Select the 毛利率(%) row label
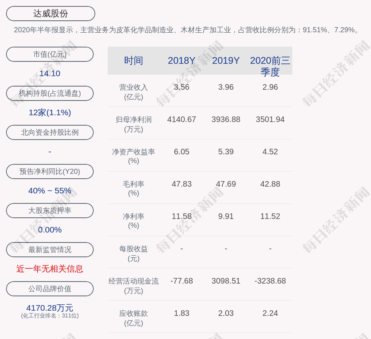Screen dimensions: 371x339 [134, 189]
